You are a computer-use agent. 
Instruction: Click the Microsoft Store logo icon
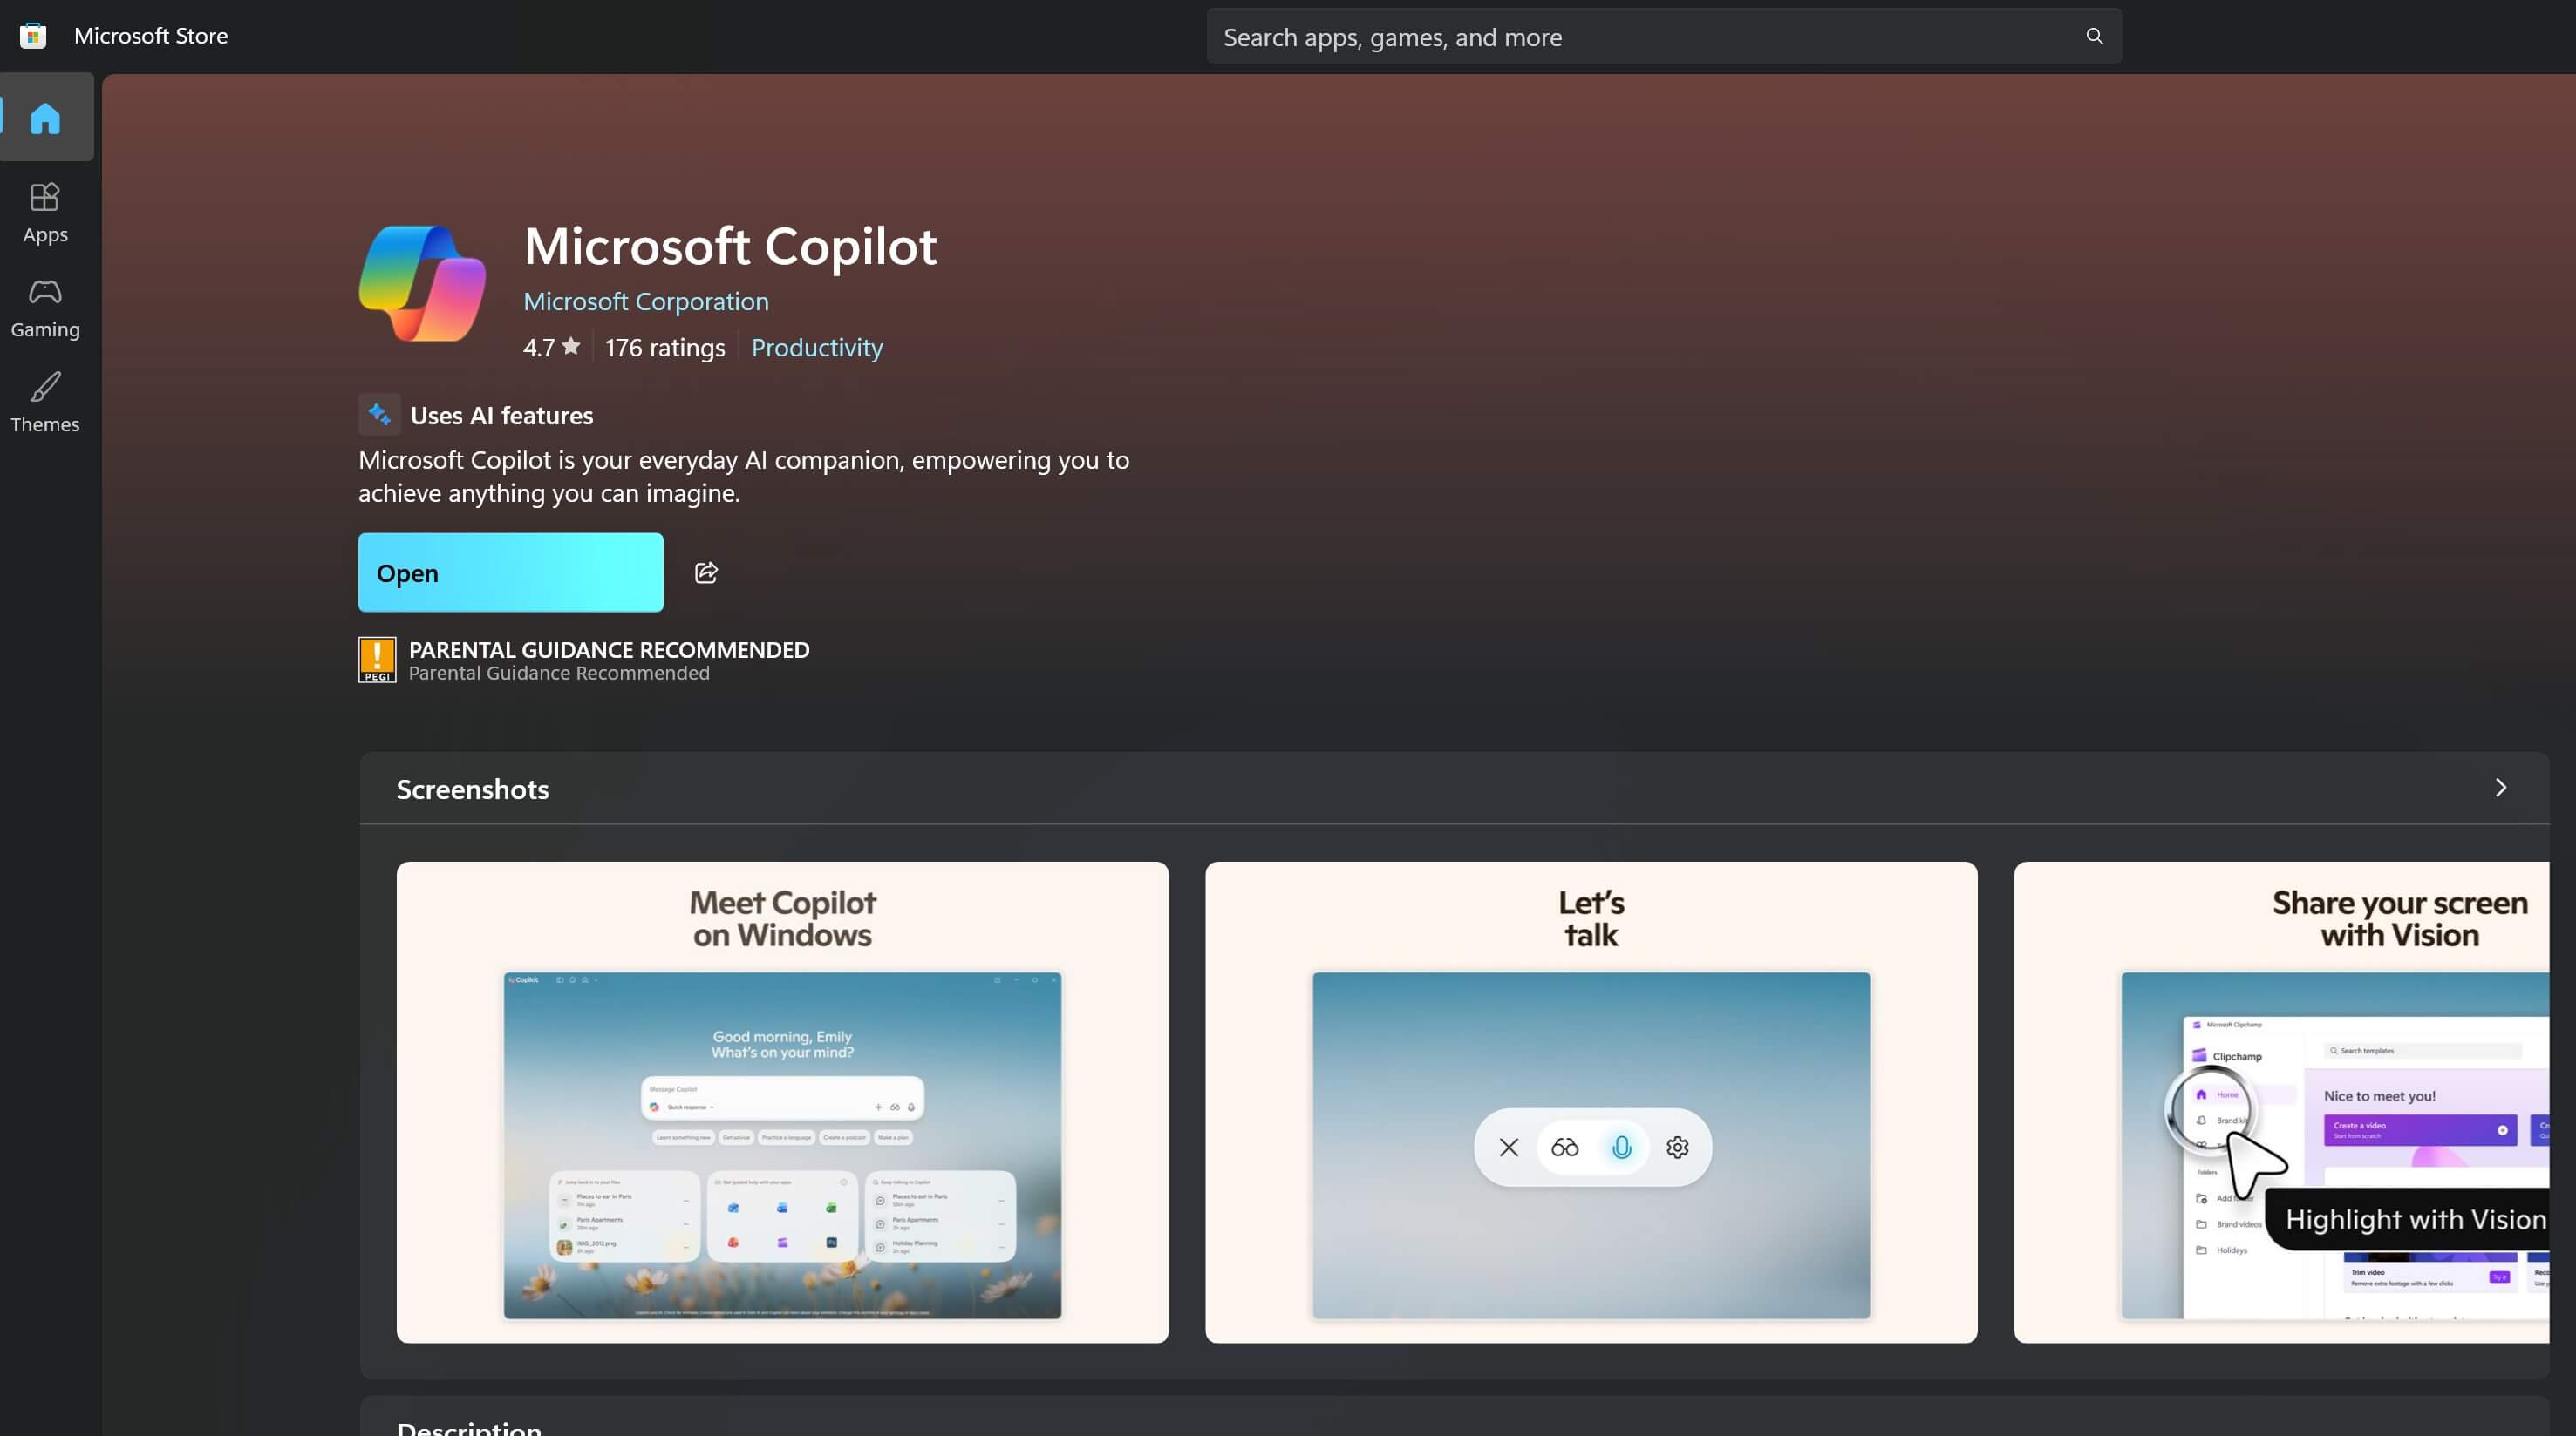pyautogui.click(x=33, y=36)
